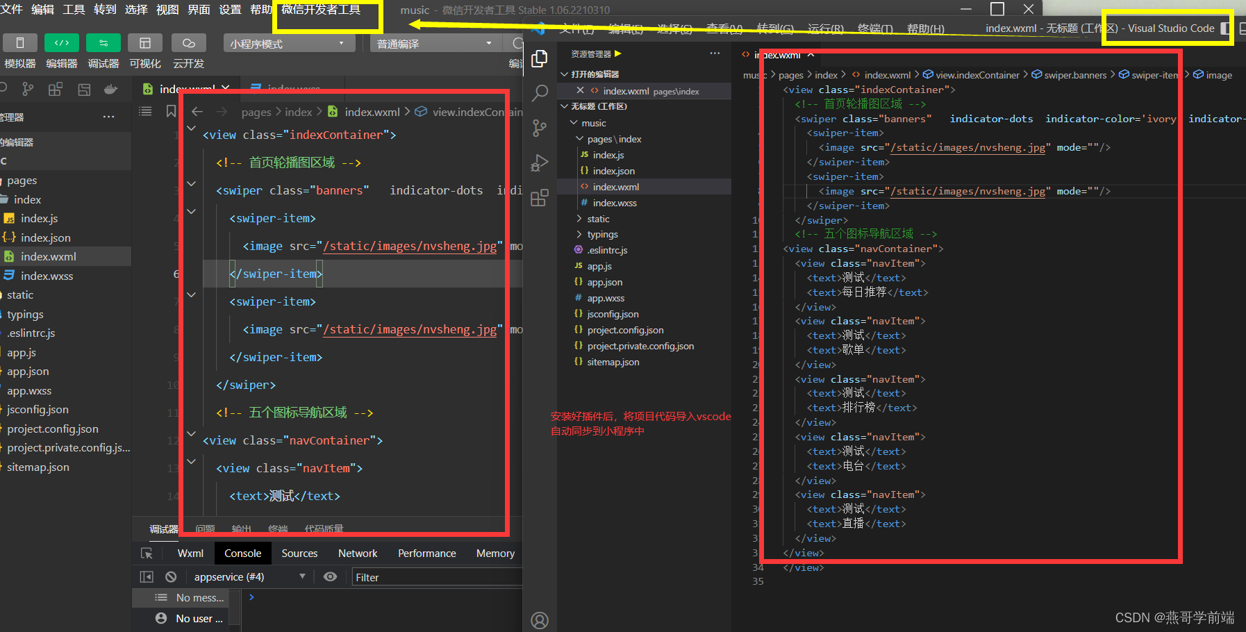Switch to the Performance devtools tab

point(427,554)
